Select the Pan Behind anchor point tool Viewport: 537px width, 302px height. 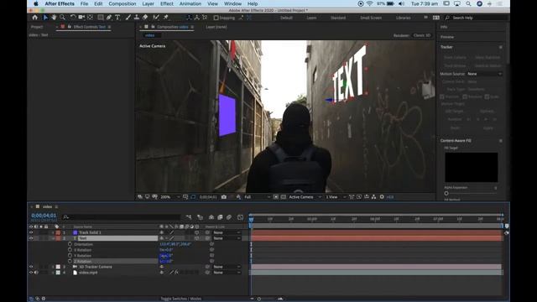(90, 17)
